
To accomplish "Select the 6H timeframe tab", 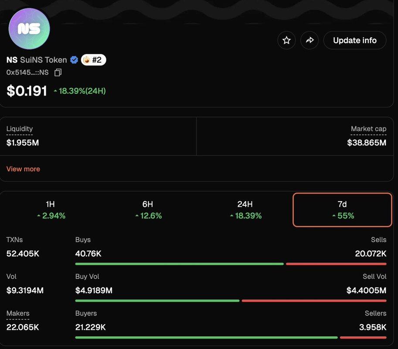I will pos(147,210).
